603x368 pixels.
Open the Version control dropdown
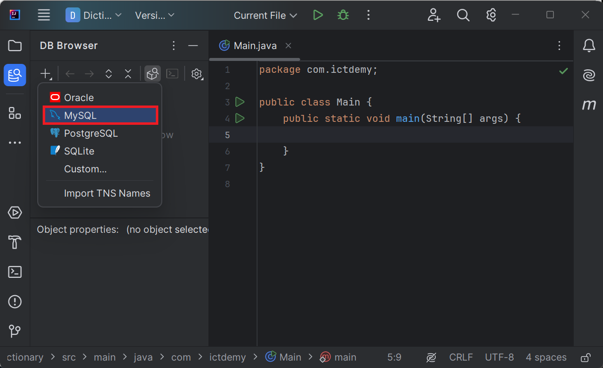pyautogui.click(x=155, y=15)
